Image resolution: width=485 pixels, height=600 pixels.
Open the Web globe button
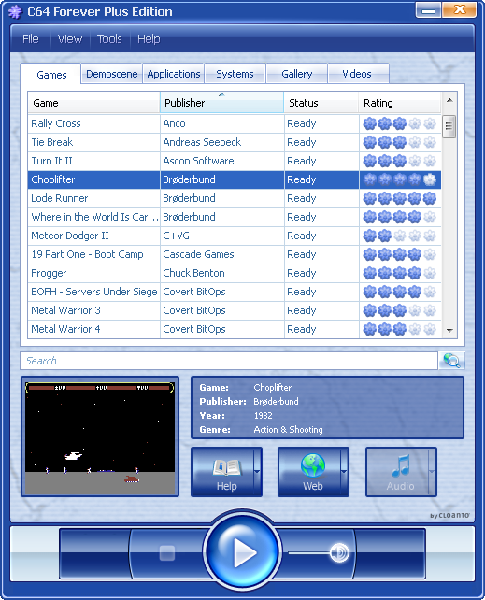tap(309, 472)
